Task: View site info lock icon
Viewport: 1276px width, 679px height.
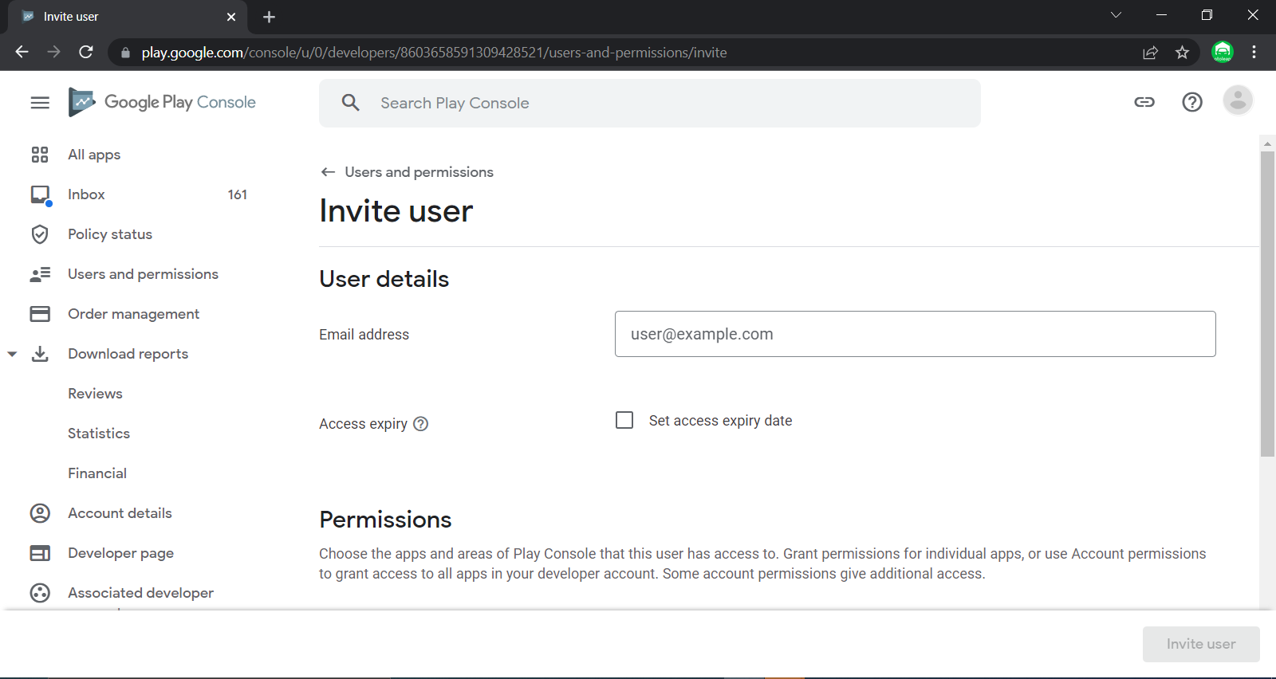Action: 125,53
